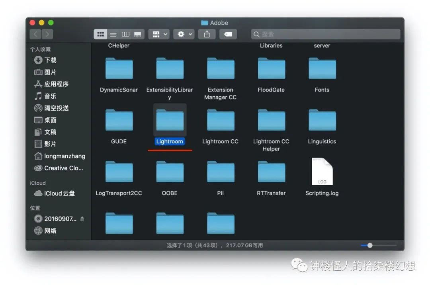The width and height of the screenshot is (430, 285).
Task: Select the PII folder
Action: pos(221,172)
